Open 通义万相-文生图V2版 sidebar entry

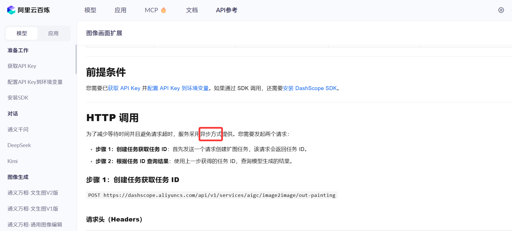point(33,193)
